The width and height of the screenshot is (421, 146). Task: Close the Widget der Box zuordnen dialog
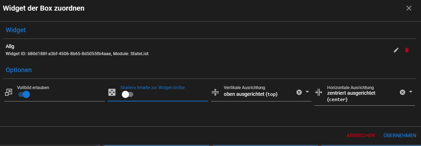tap(409, 8)
